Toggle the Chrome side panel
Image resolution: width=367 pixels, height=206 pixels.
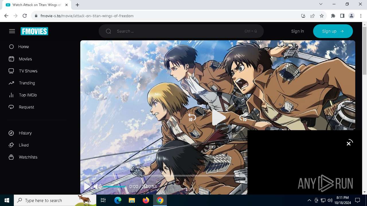click(342, 16)
